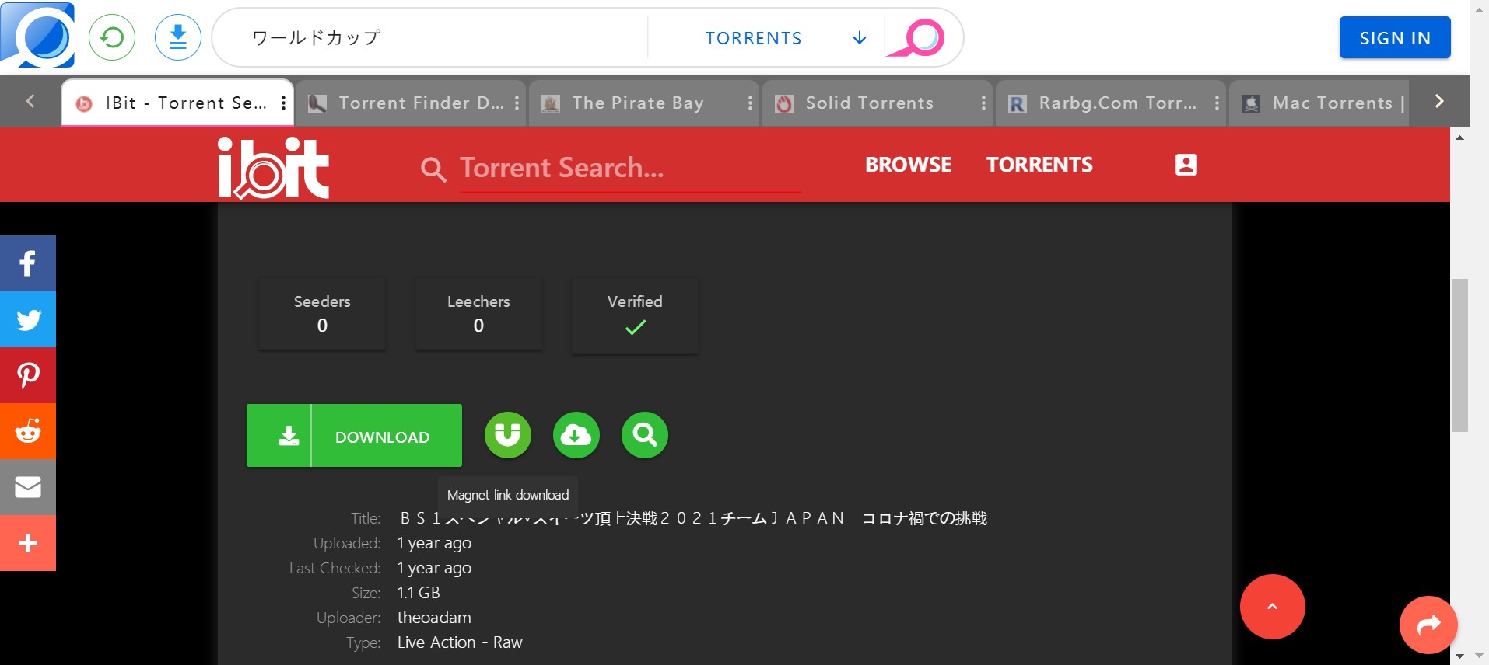
Task: Click the Uploaded value 1 year ago
Action: coord(434,543)
